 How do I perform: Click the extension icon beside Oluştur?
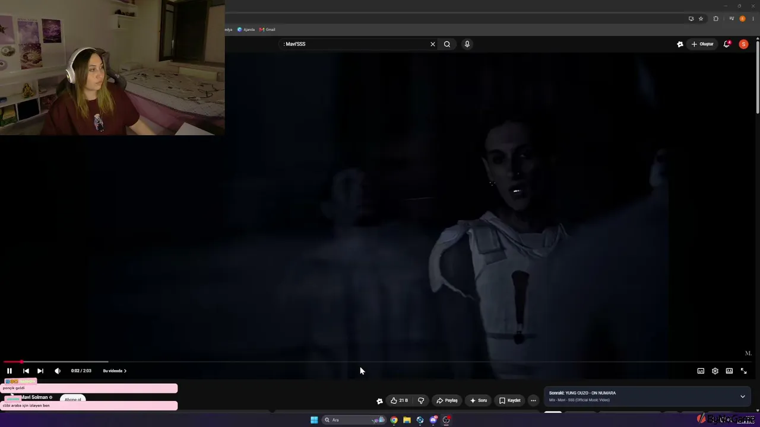coord(680,44)
